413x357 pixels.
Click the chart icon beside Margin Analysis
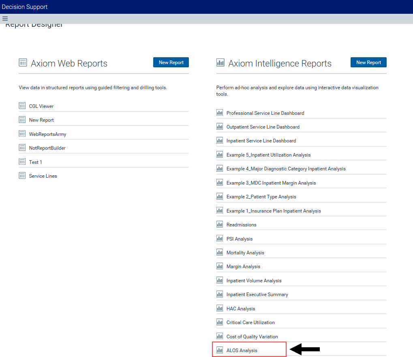[x=220, y=266]
